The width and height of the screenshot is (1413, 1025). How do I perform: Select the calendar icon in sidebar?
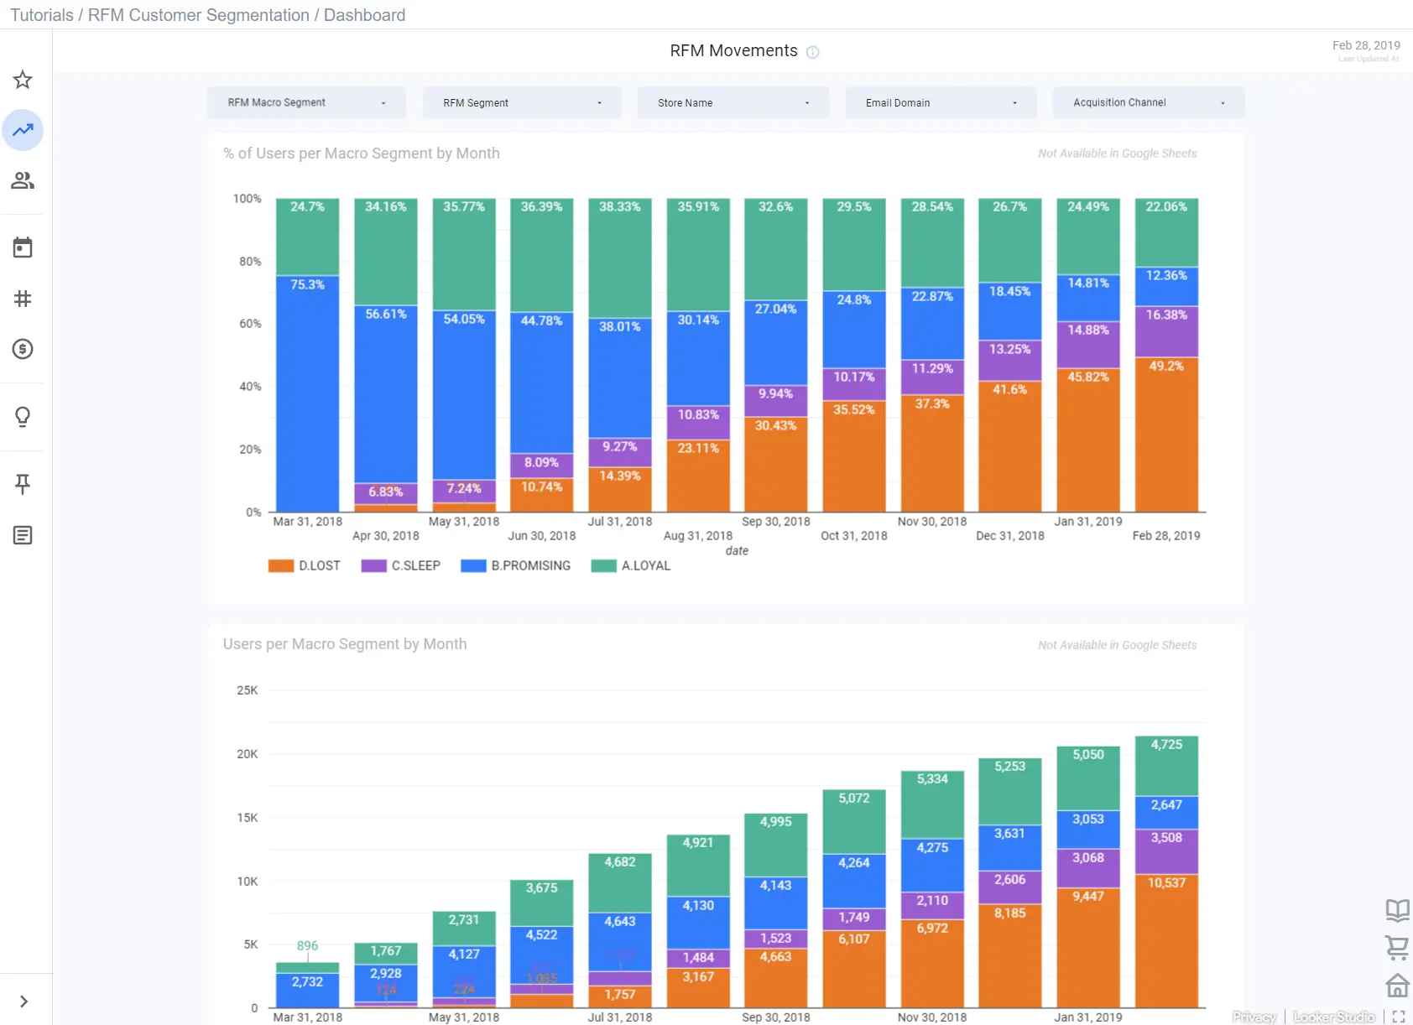(x=23, y=247)
